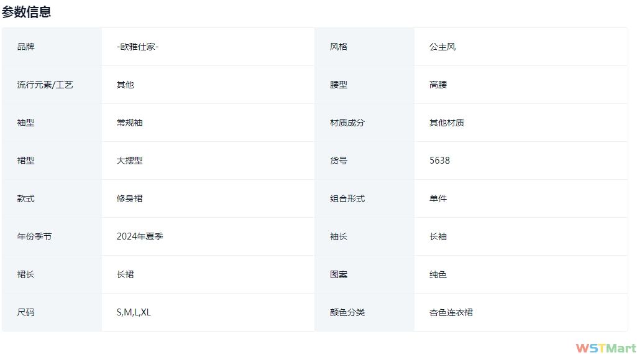Screen dimensions: 637x354
Task: Select the 单件 combination value
Action: pos(438,198)
